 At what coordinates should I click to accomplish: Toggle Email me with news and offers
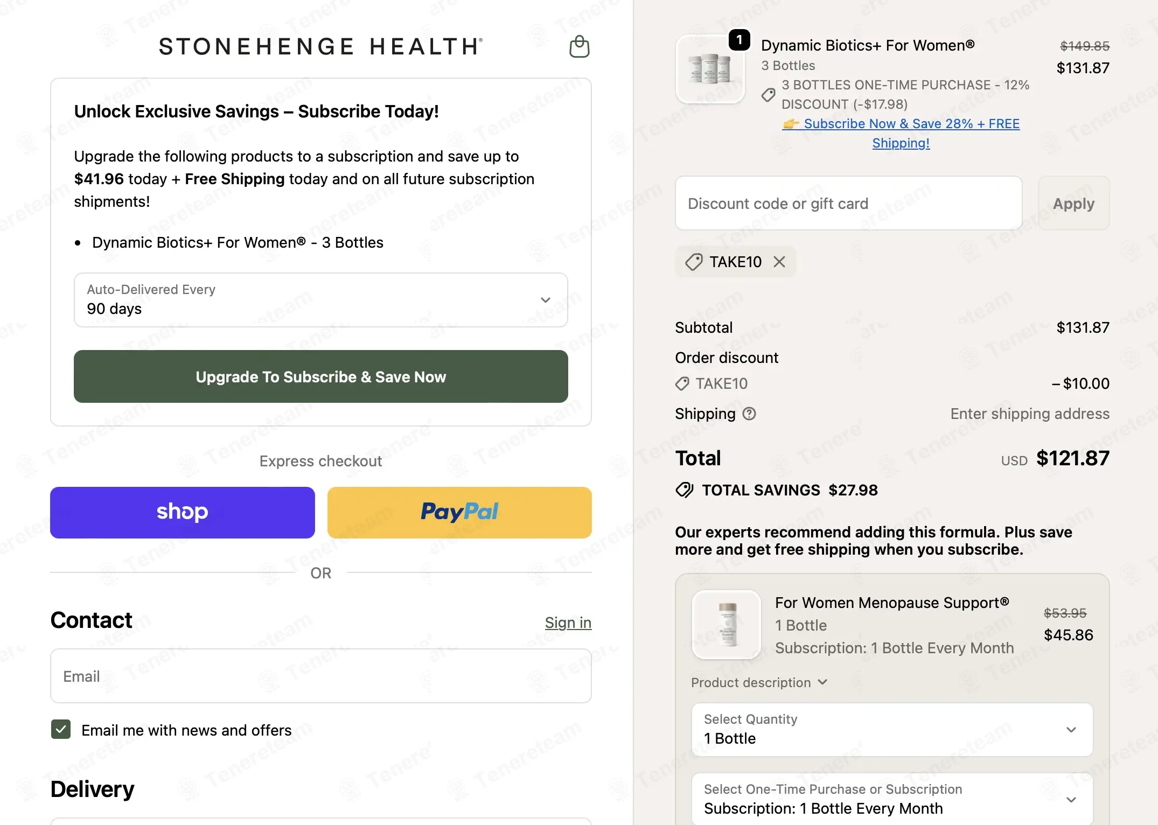(61, 730)
